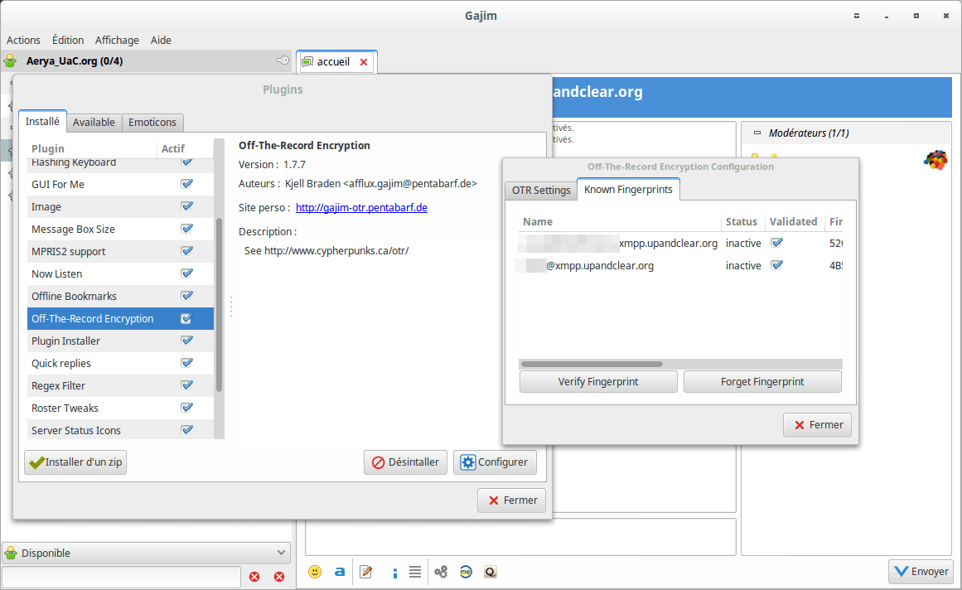Viewport: 962px width, 590px height.
Task: Click the 'me' circle icon
Action: [x=466, y=572]
